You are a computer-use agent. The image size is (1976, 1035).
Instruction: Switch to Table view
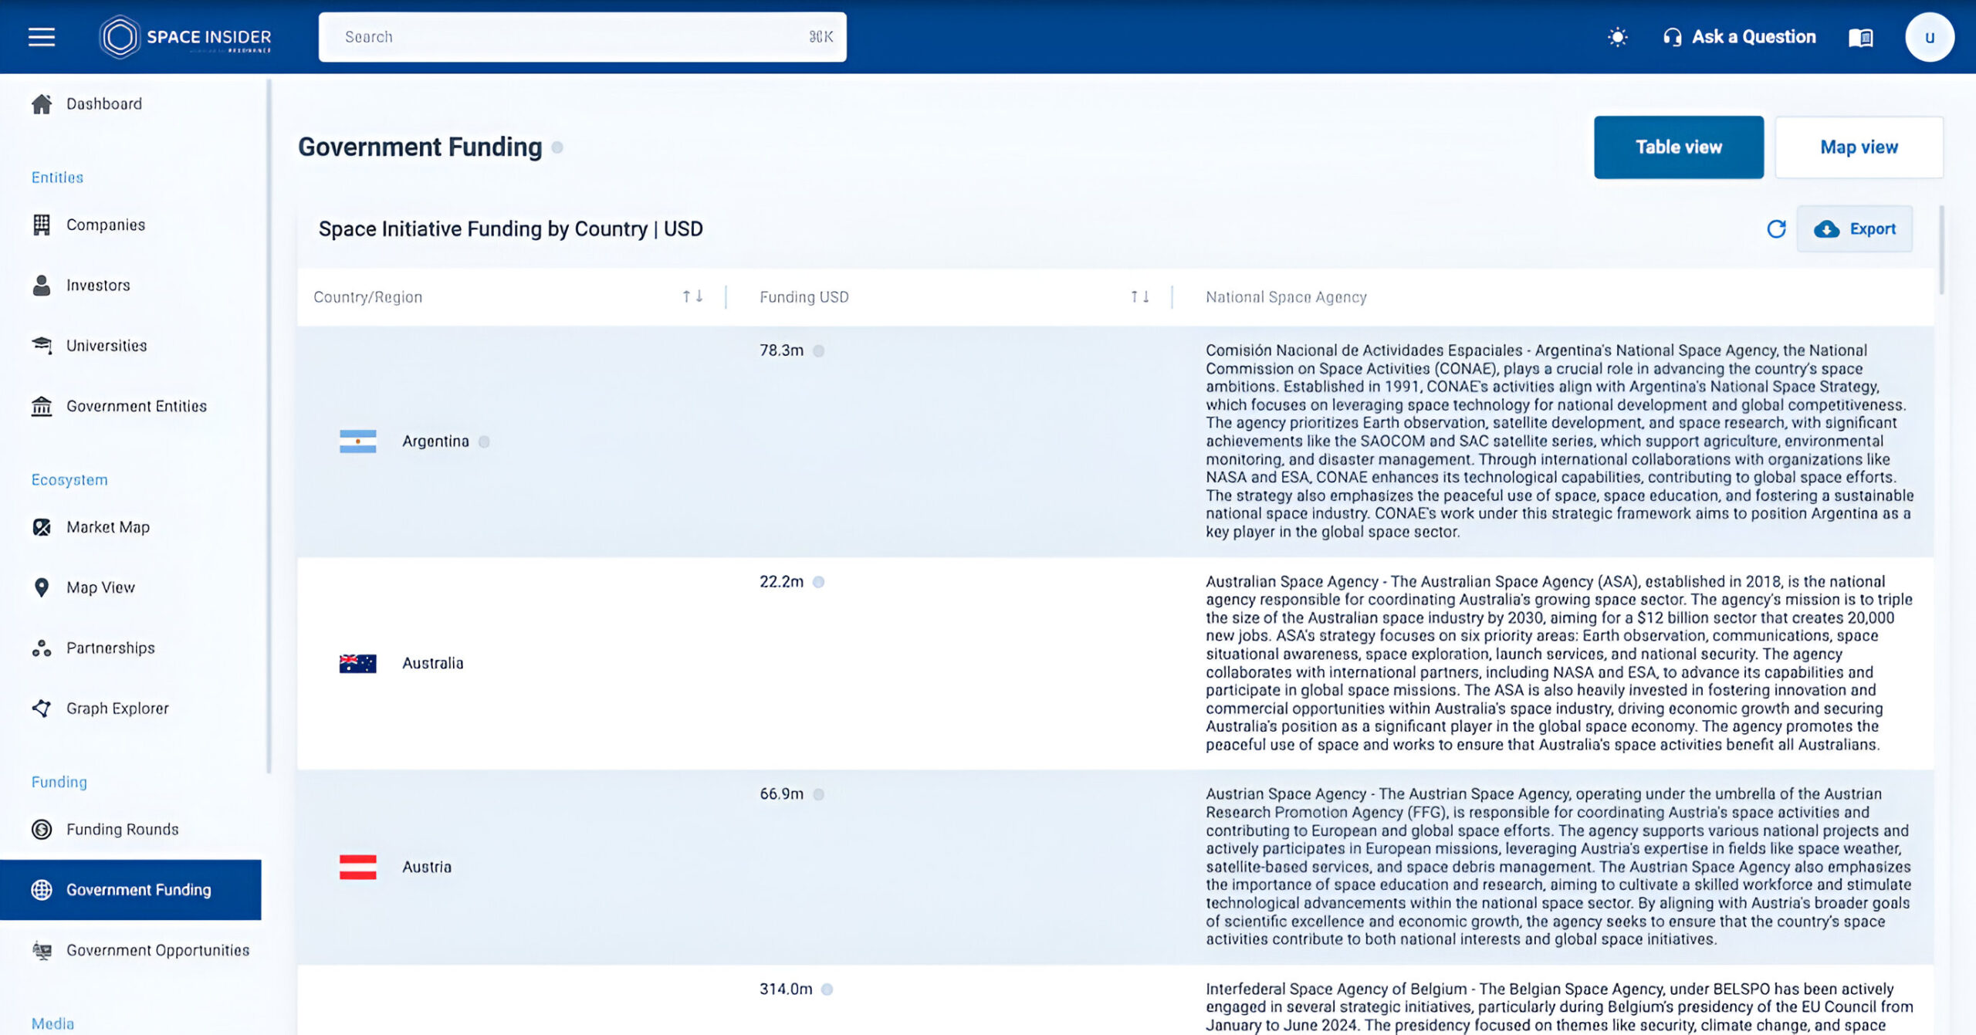click(x=1679, y=147)
